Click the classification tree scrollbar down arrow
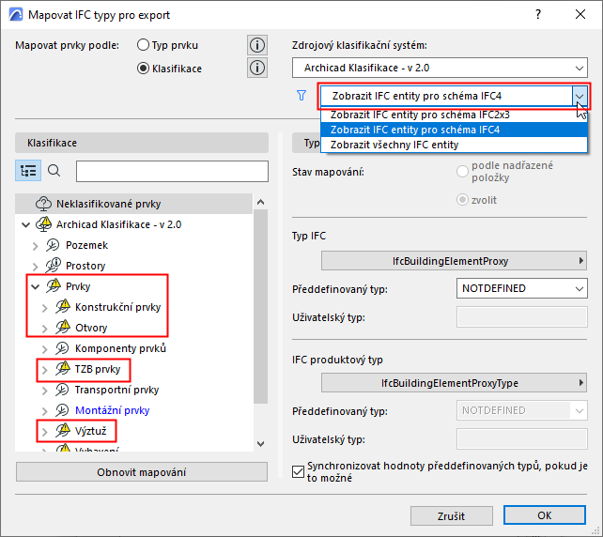This screenshot has width=603, height=537. pos(261,444)
